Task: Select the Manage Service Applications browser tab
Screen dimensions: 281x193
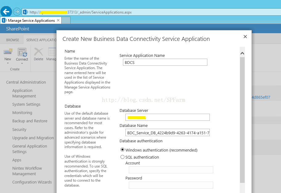Action: click(x=31, y=20)
